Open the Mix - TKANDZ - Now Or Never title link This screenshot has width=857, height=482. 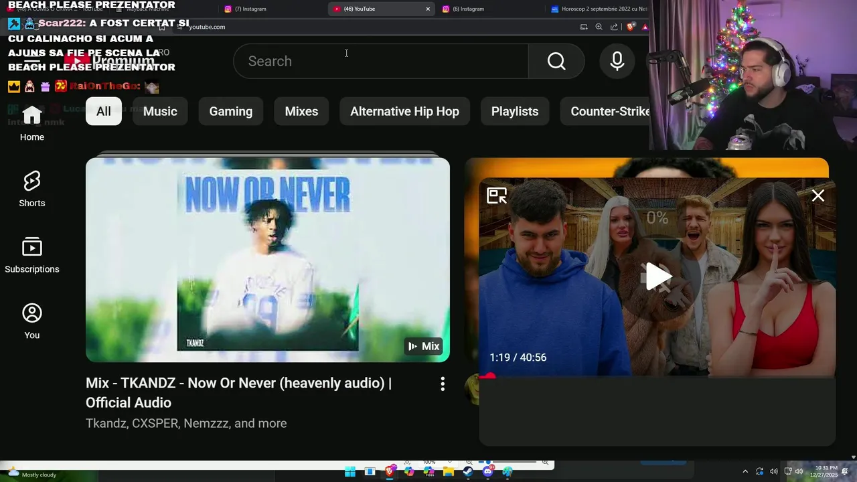coord(239,392)
